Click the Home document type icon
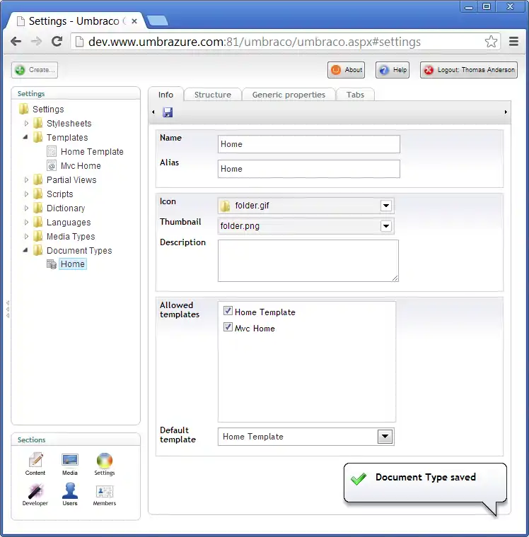The image size is (529, 537). coord(52,264)
